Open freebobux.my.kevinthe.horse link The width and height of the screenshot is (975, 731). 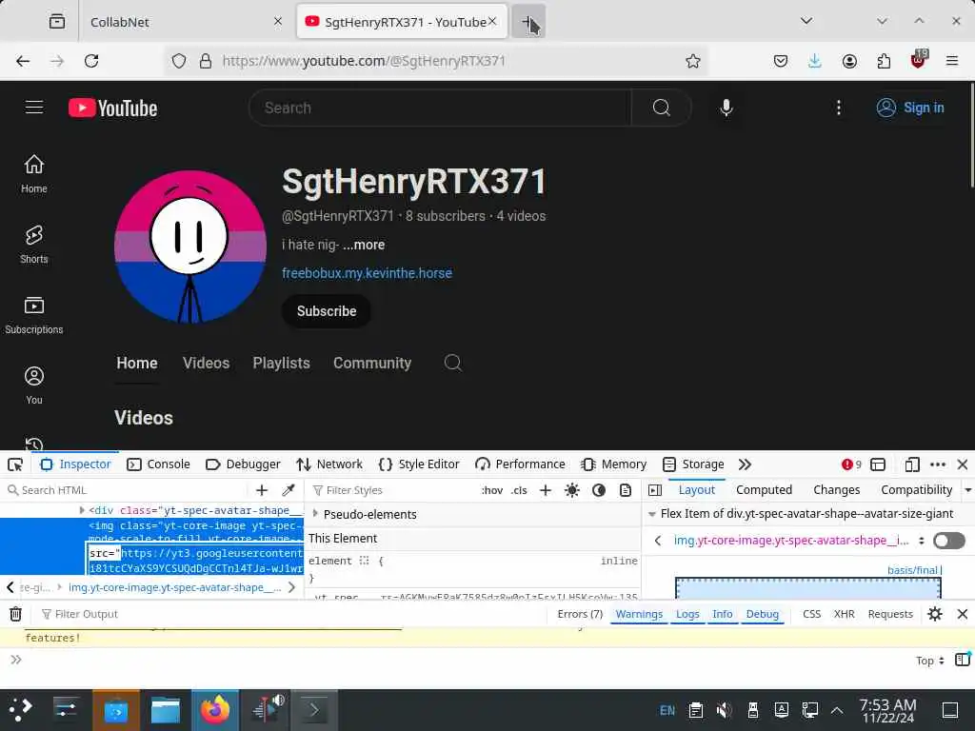367,273
